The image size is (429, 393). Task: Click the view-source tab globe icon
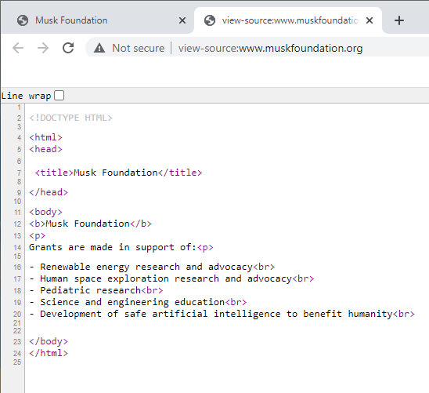point(210,20)
